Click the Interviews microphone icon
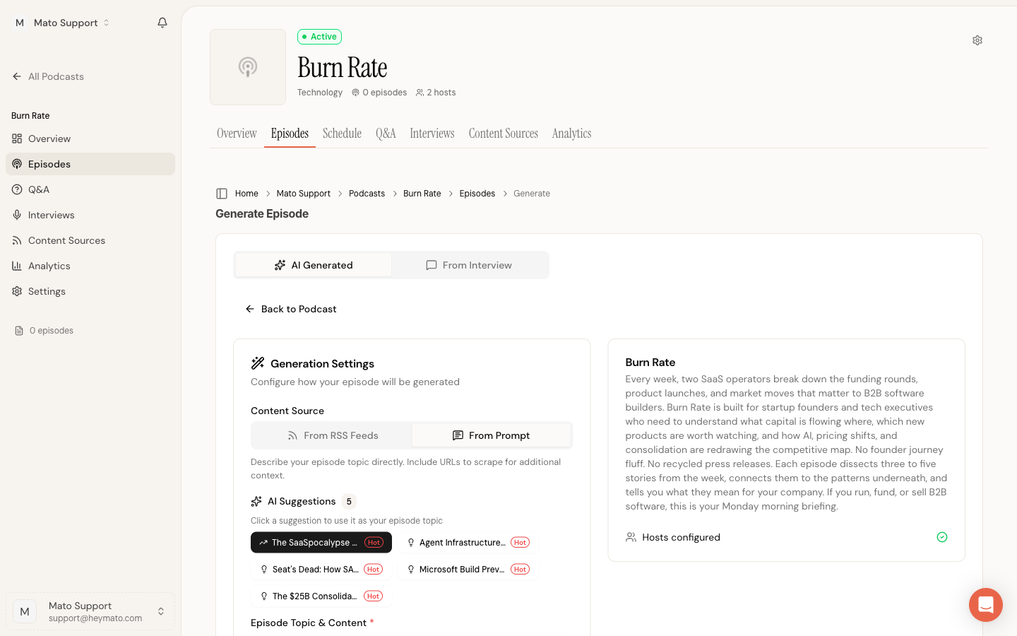 17,215
